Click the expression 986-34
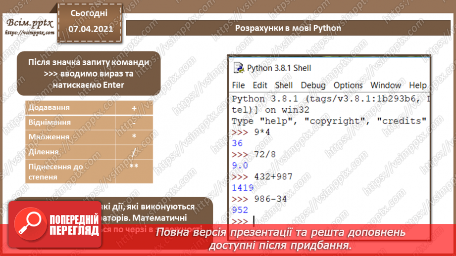This screenshot has width=456, height=256. click(270, 199)
